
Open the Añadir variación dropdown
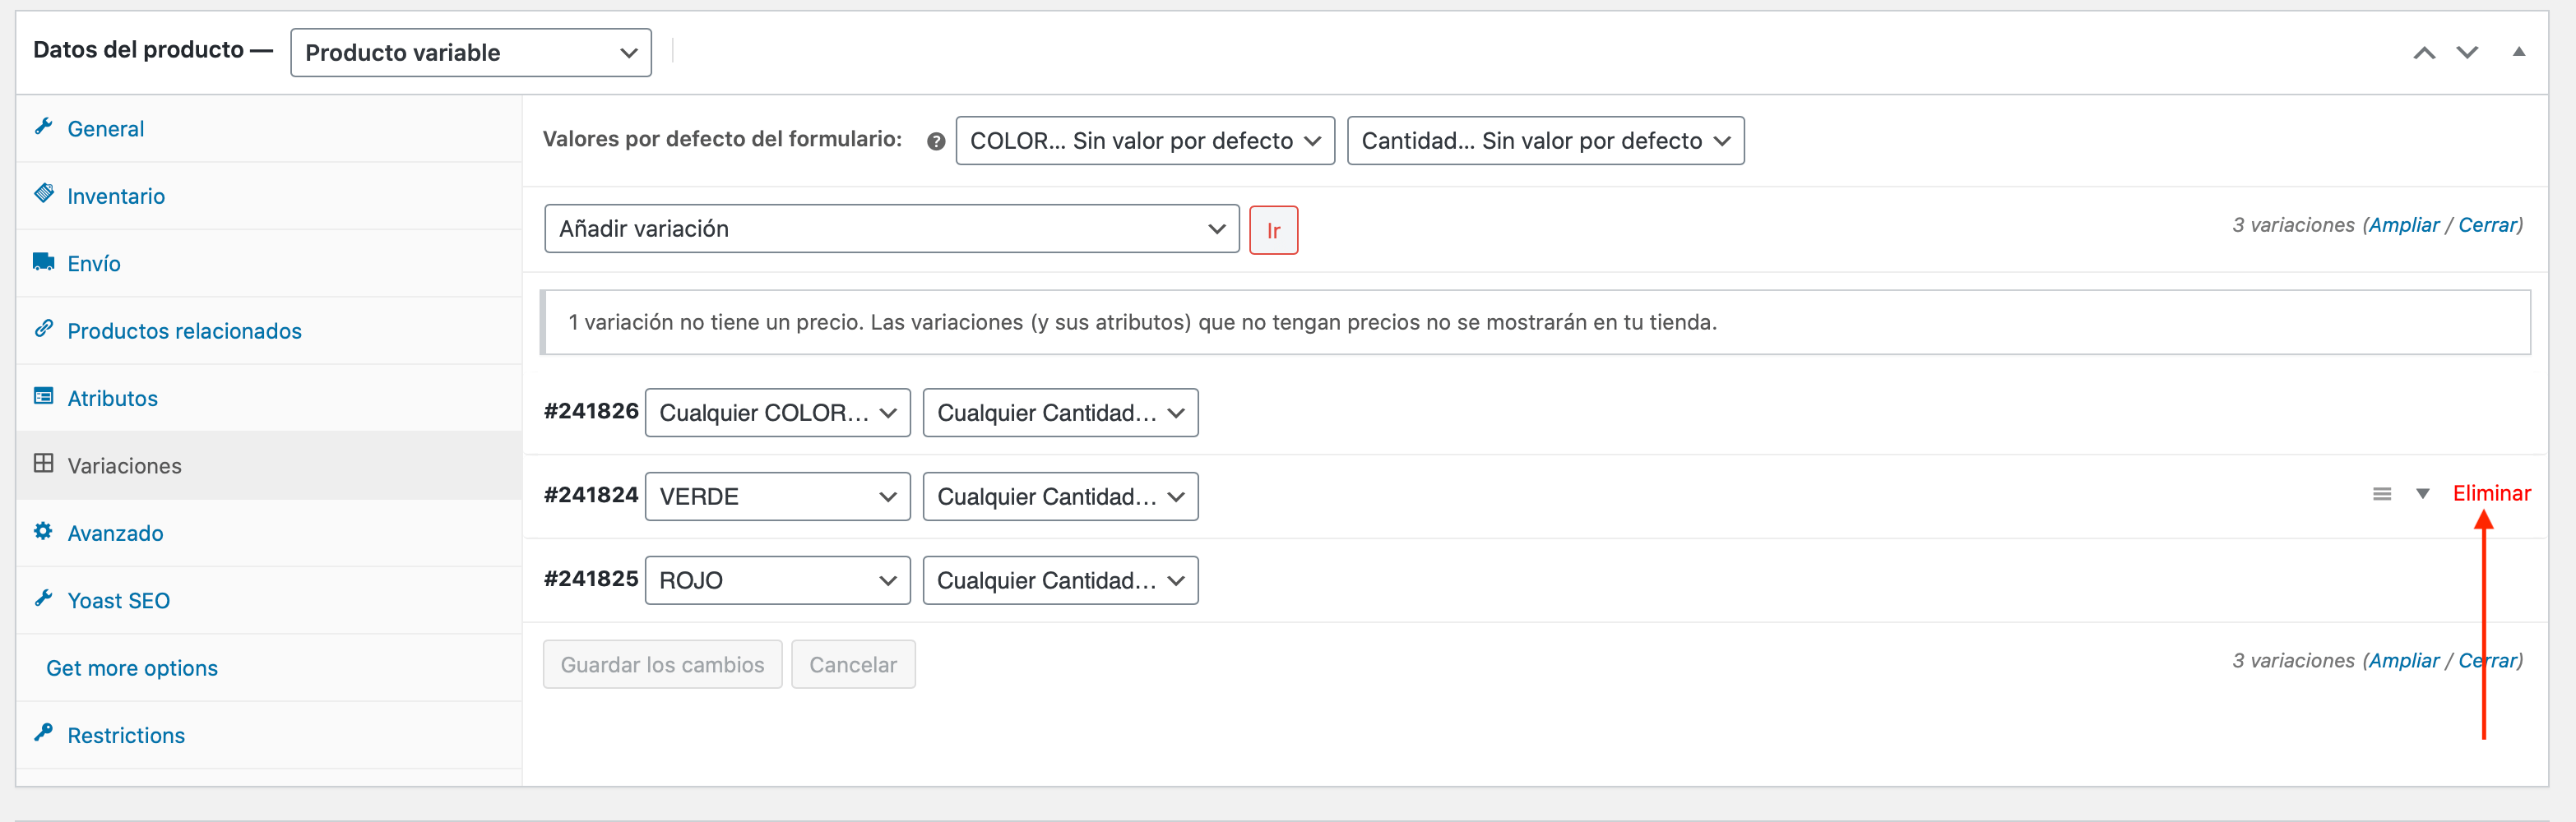tap(892, 229)
